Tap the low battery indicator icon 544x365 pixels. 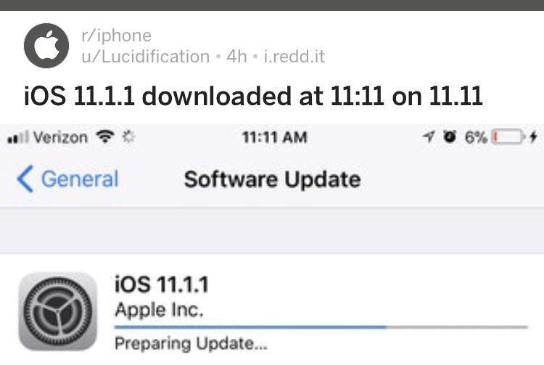pos(508,136)
